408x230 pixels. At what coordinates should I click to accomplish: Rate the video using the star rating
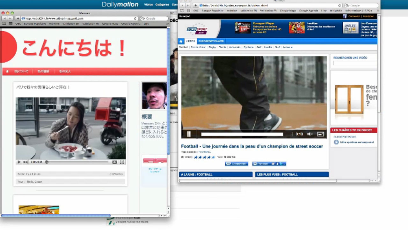click(x=205, y=157)
